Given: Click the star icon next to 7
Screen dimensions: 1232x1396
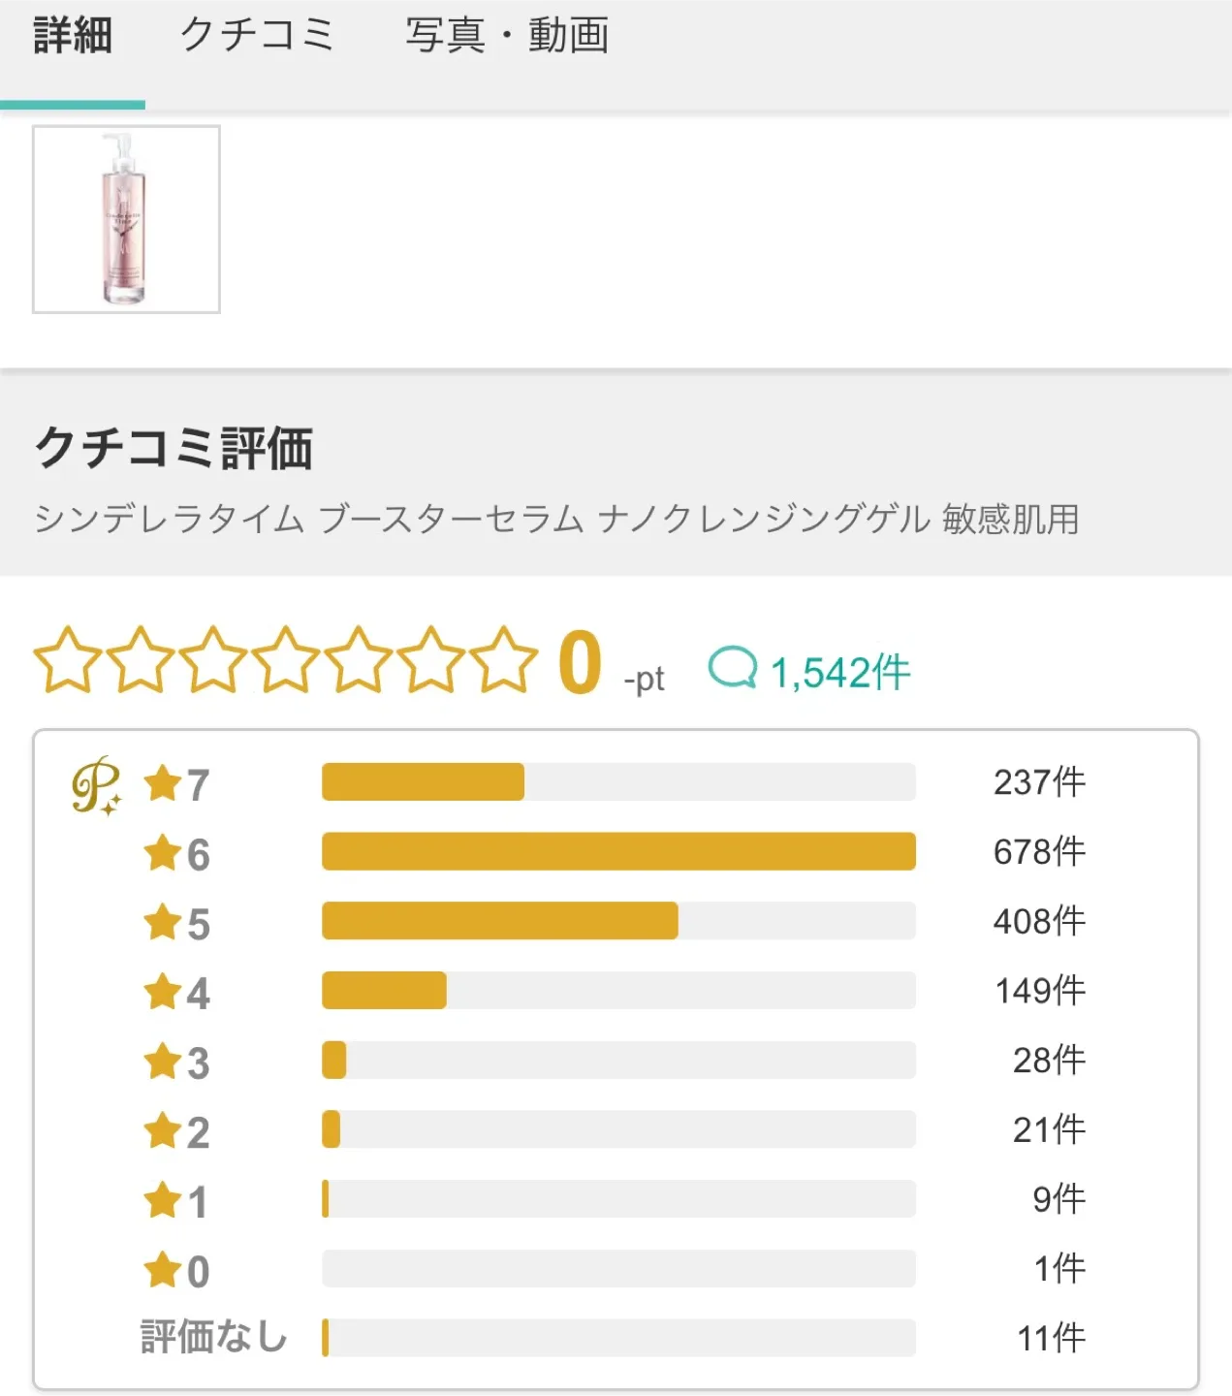Looking at the screenshot, I should click(x=163, y=781).
